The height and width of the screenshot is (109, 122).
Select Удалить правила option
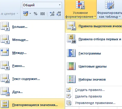pos(93,96)
